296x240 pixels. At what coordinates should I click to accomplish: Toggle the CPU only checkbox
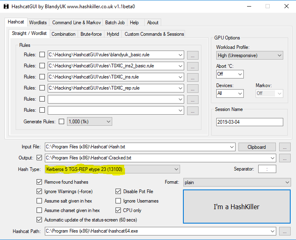tap(118, 210)
